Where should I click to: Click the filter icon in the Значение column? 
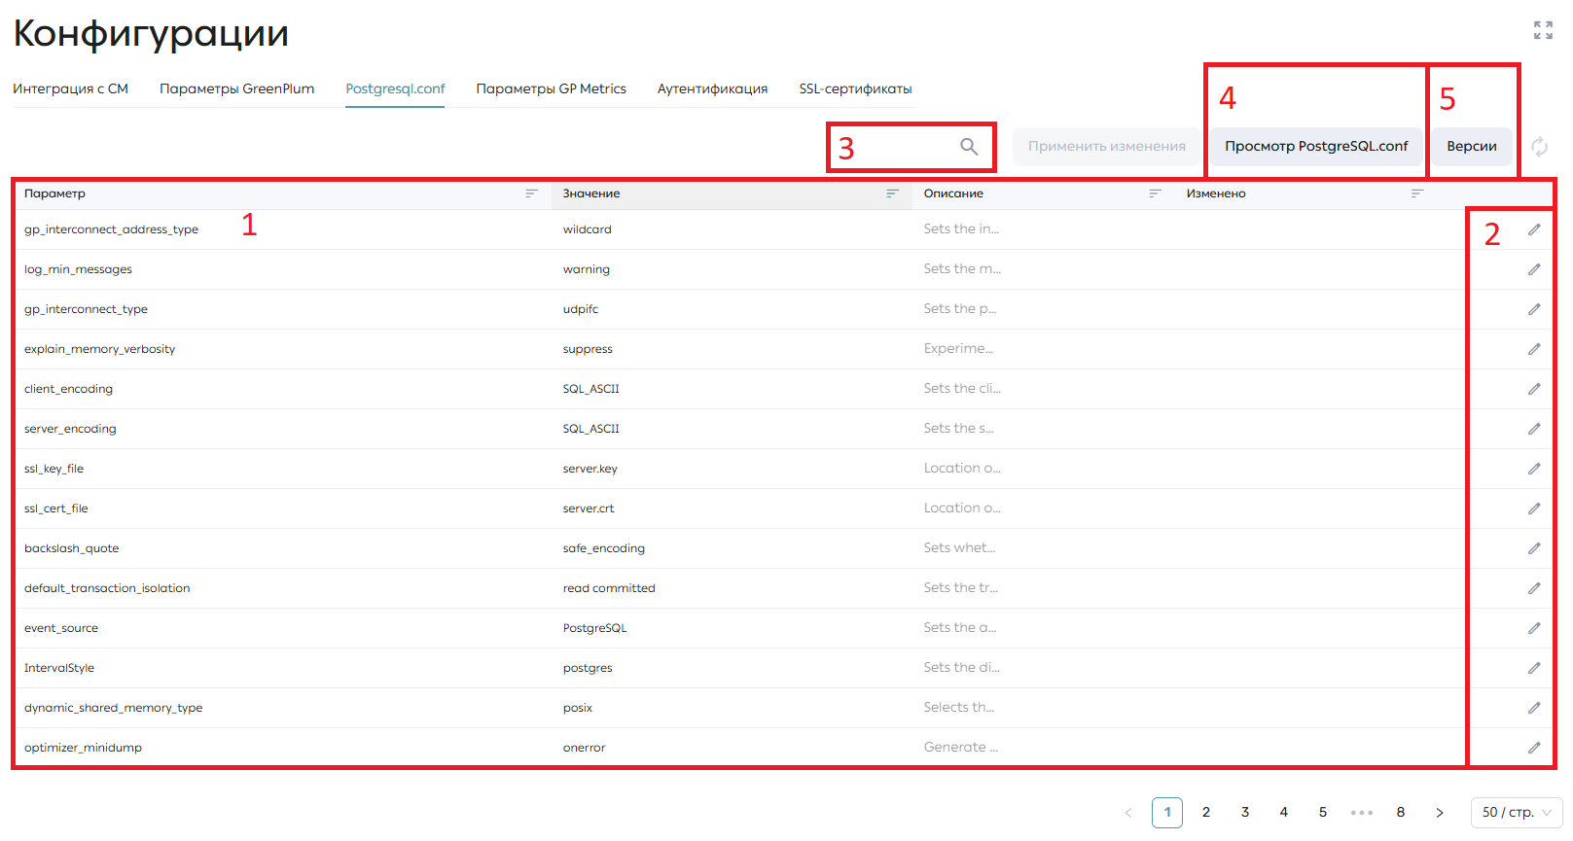click(x=892, y=193)
